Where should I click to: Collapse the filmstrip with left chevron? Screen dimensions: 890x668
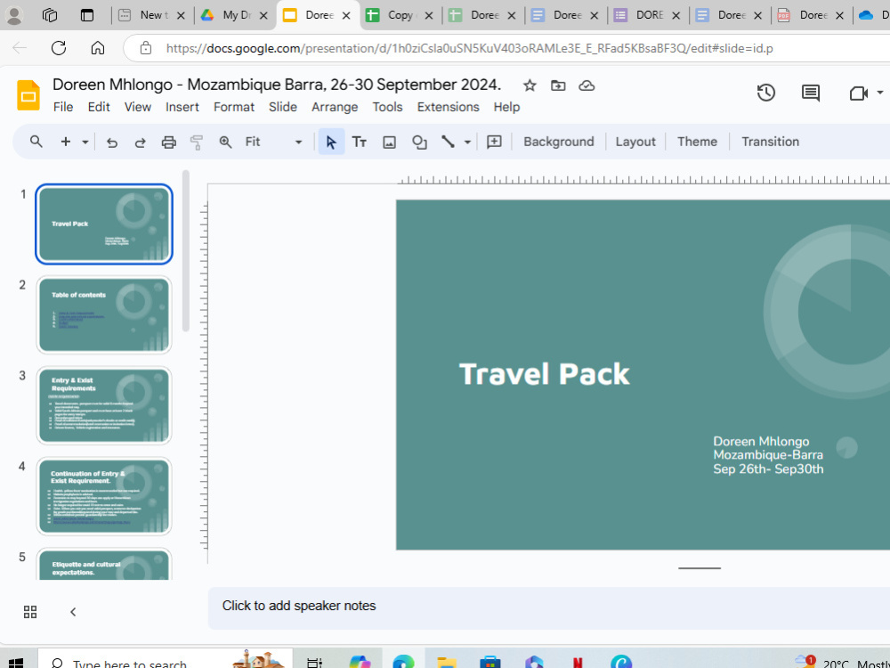coord(73,612)
